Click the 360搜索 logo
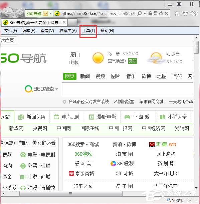 click(x=39, y=89)
